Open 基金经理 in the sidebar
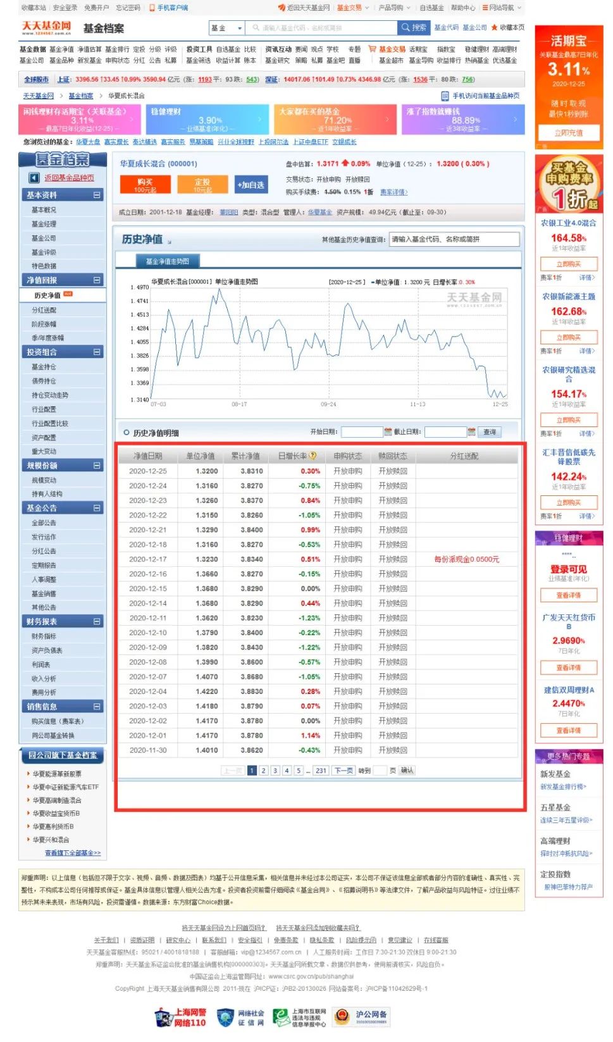Image resolution: width=613 pixels, height=1042 pixels. coord(44,224)
